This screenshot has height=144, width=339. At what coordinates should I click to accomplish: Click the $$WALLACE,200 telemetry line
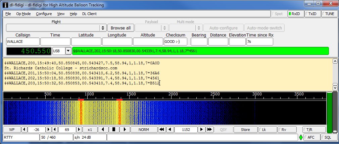coord(82,63)
